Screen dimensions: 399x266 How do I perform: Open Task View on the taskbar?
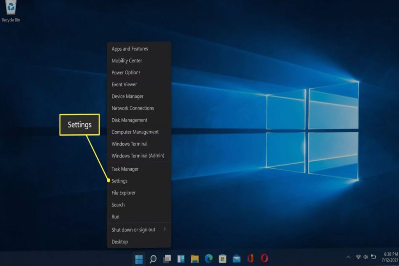167,259
